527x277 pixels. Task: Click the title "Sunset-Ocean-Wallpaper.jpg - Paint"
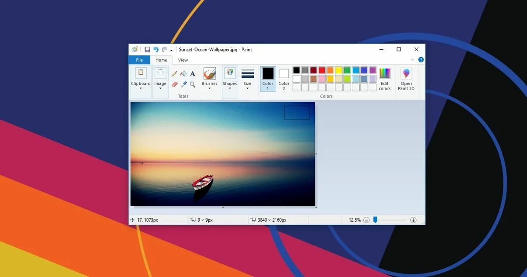(x=215, y=50)
